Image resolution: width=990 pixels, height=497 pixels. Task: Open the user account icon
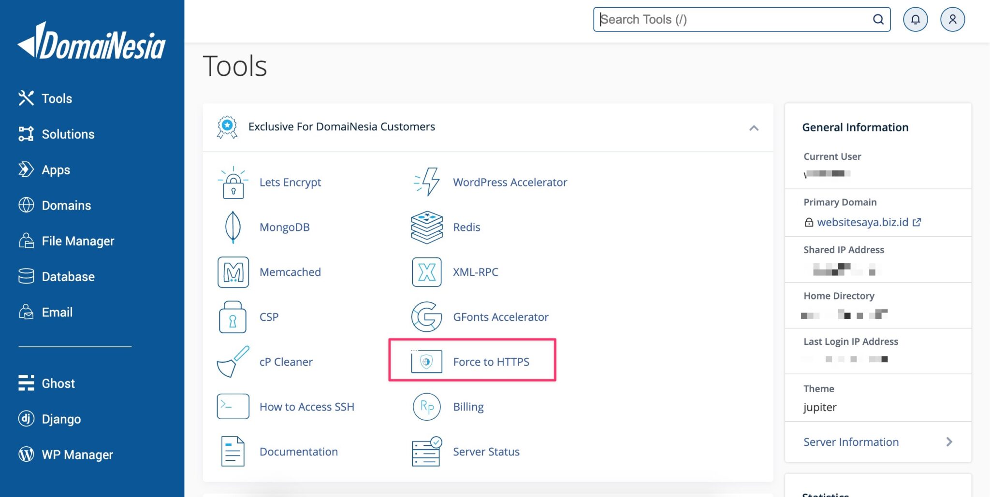(x=952, y=19)
